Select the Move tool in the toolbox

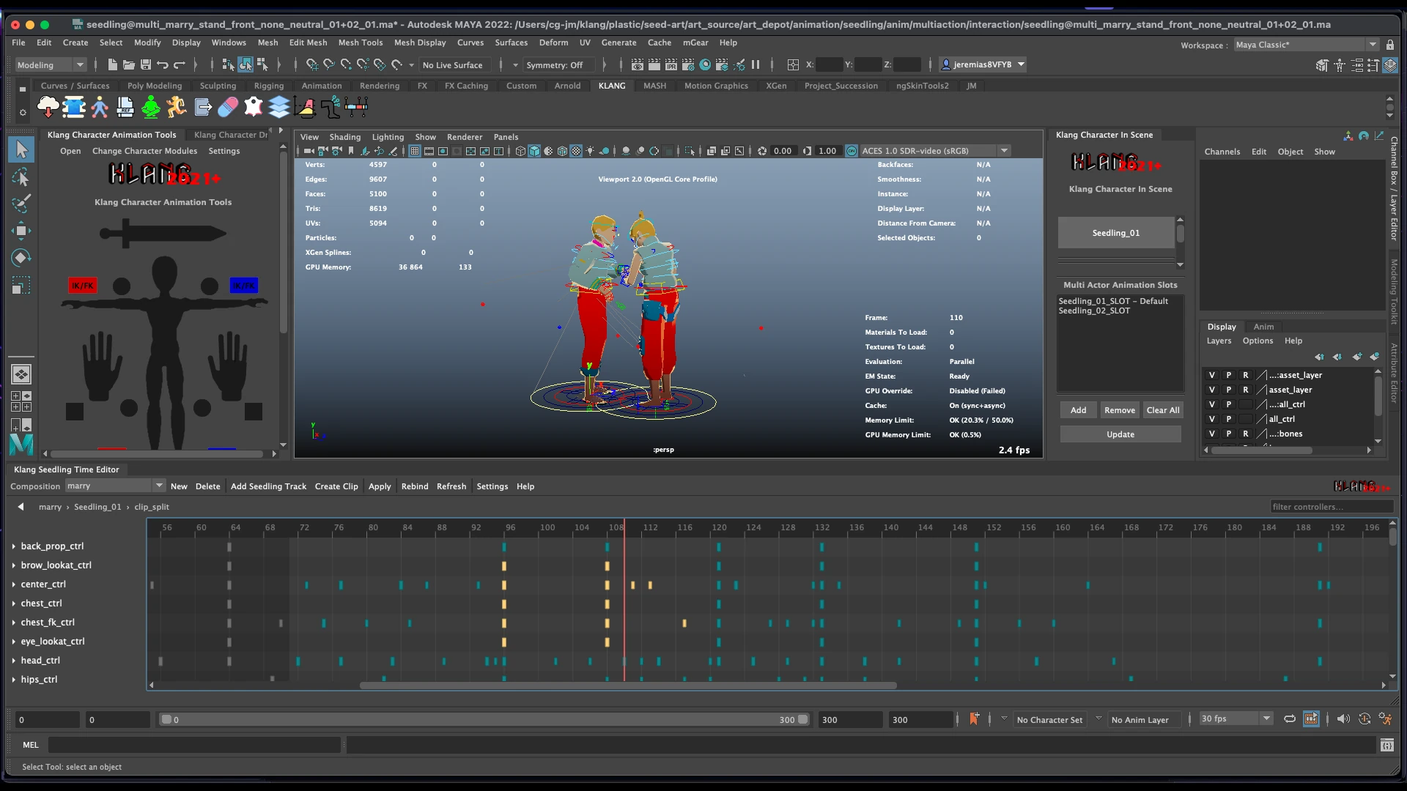(x=21, y=231)
